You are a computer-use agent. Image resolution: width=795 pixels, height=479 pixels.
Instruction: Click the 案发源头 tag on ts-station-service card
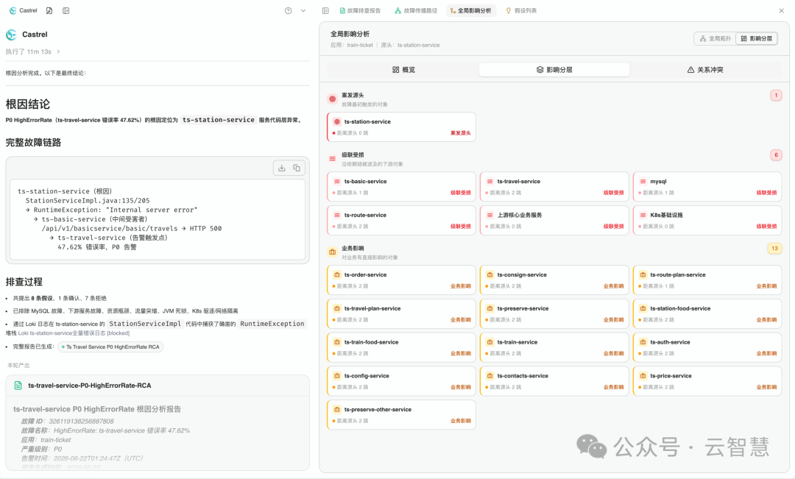[x=460, y=133]
